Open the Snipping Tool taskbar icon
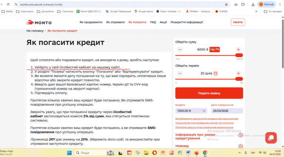Screen dimensions: 284x157 138,153
